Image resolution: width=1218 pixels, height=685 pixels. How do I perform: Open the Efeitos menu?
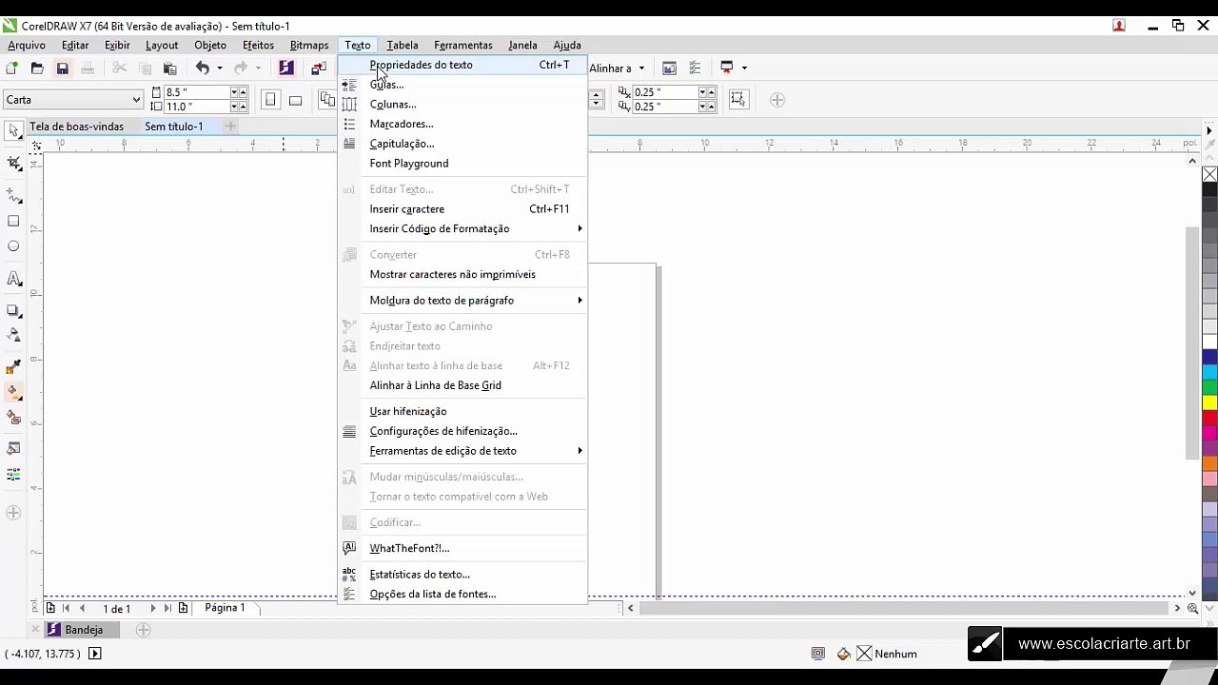click(258, 45)
